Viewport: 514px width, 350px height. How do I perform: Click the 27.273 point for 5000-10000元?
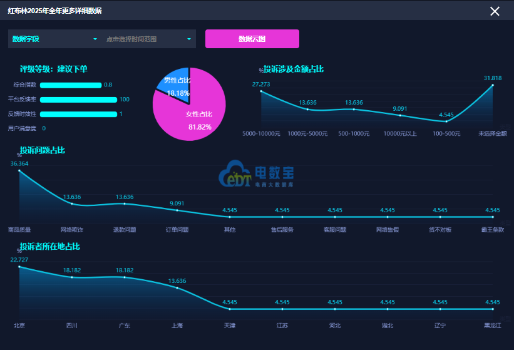(x=261, y=91)
